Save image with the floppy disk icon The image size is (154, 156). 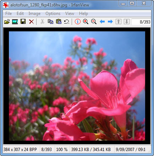point(23,22)
